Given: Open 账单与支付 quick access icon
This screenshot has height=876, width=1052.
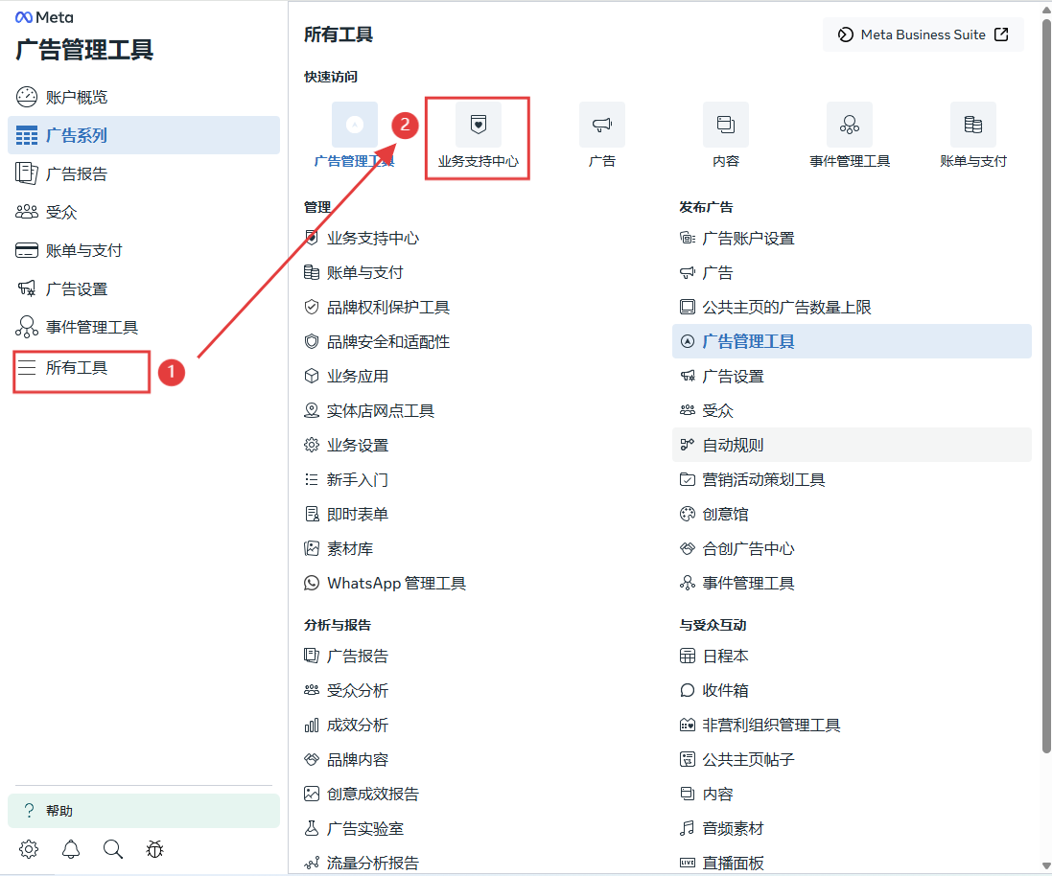Looking at the screenshot, I should (x=972, y=125).
